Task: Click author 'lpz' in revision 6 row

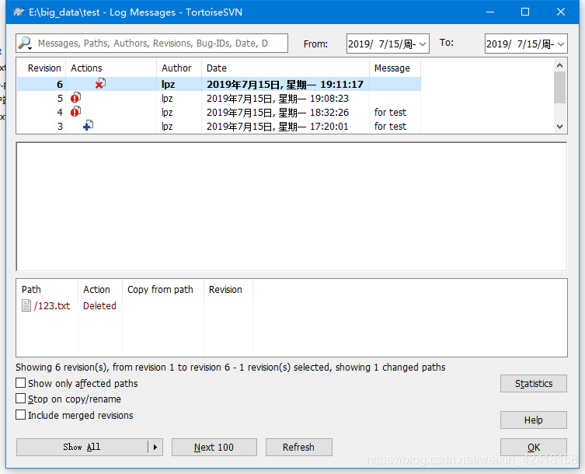Action: tap(169, 85)
